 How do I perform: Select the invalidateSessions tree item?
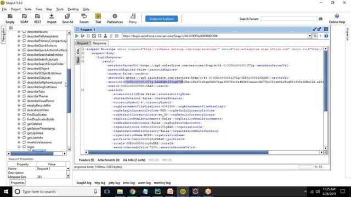39,142
